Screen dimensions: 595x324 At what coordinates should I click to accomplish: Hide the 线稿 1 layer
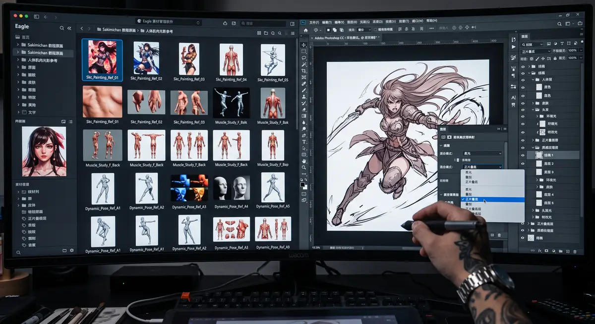click(x=523, y=155)
